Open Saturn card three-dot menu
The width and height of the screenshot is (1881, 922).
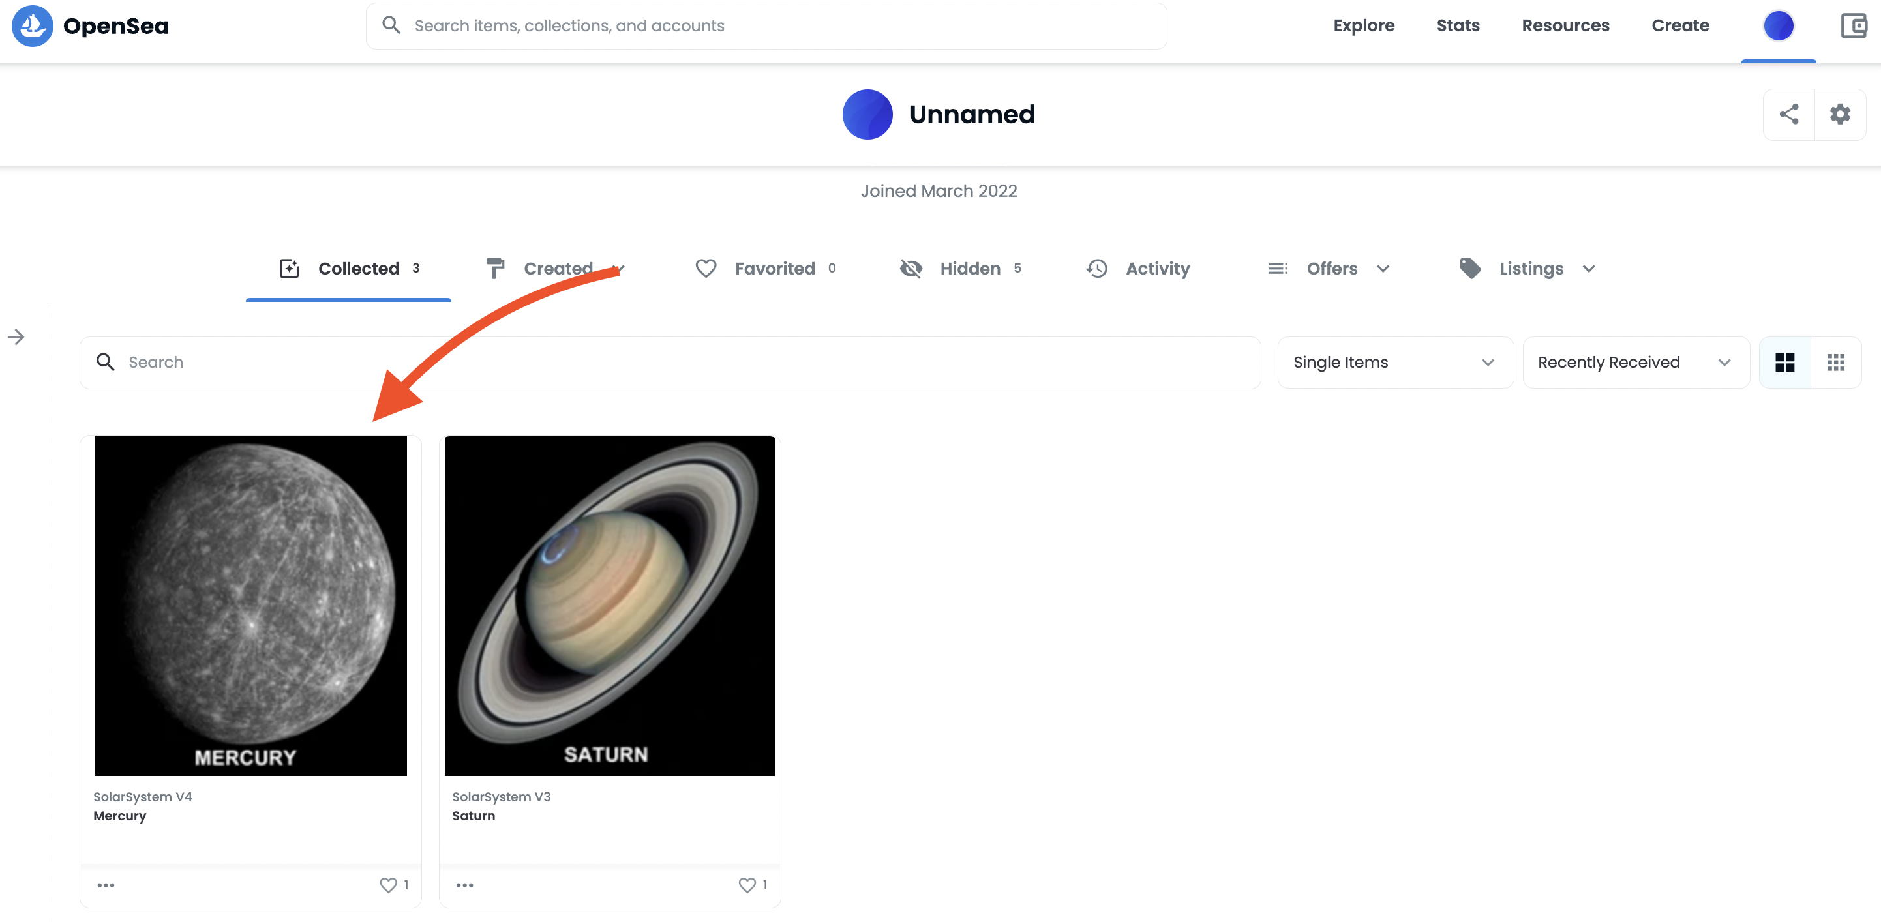click(464, 885)
